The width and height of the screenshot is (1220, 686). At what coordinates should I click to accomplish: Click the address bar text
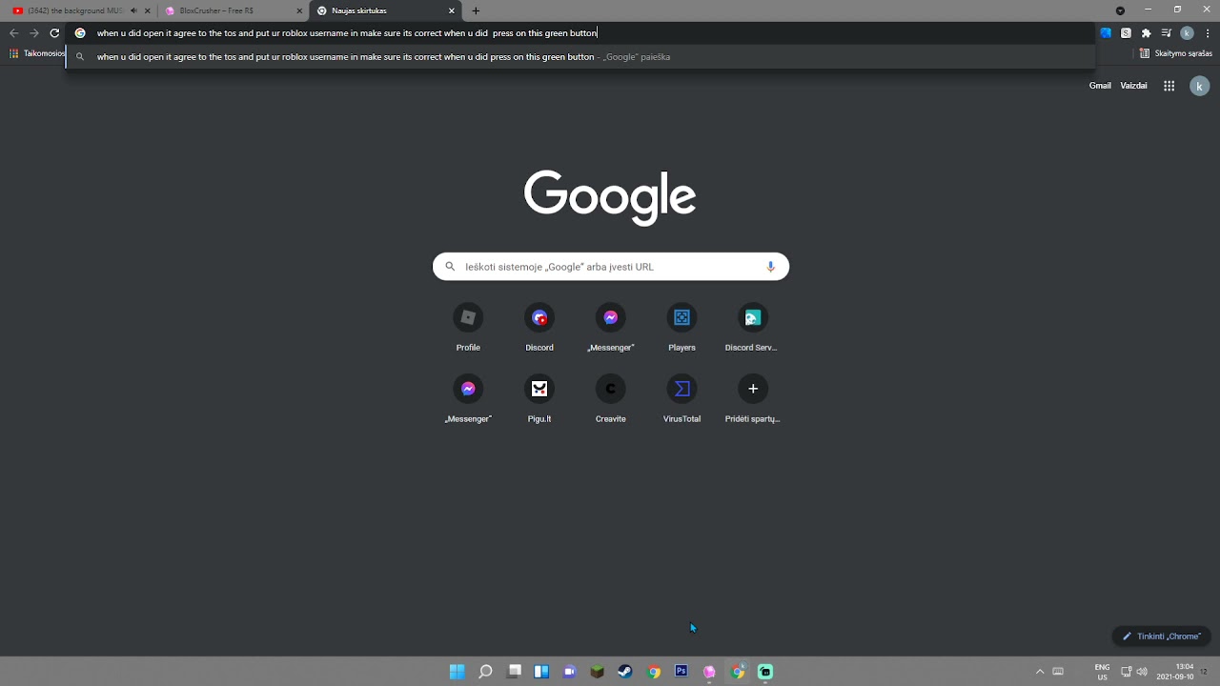pos(347,32)
